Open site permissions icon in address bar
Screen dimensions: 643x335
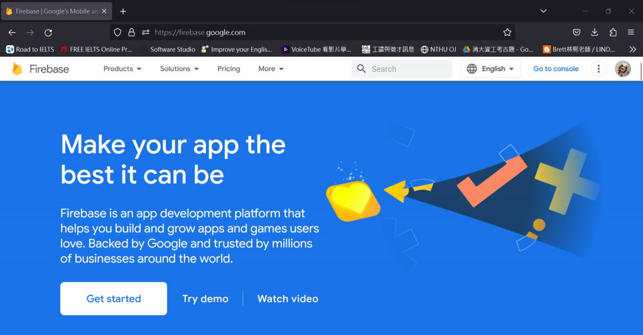(x=145, y=33)
